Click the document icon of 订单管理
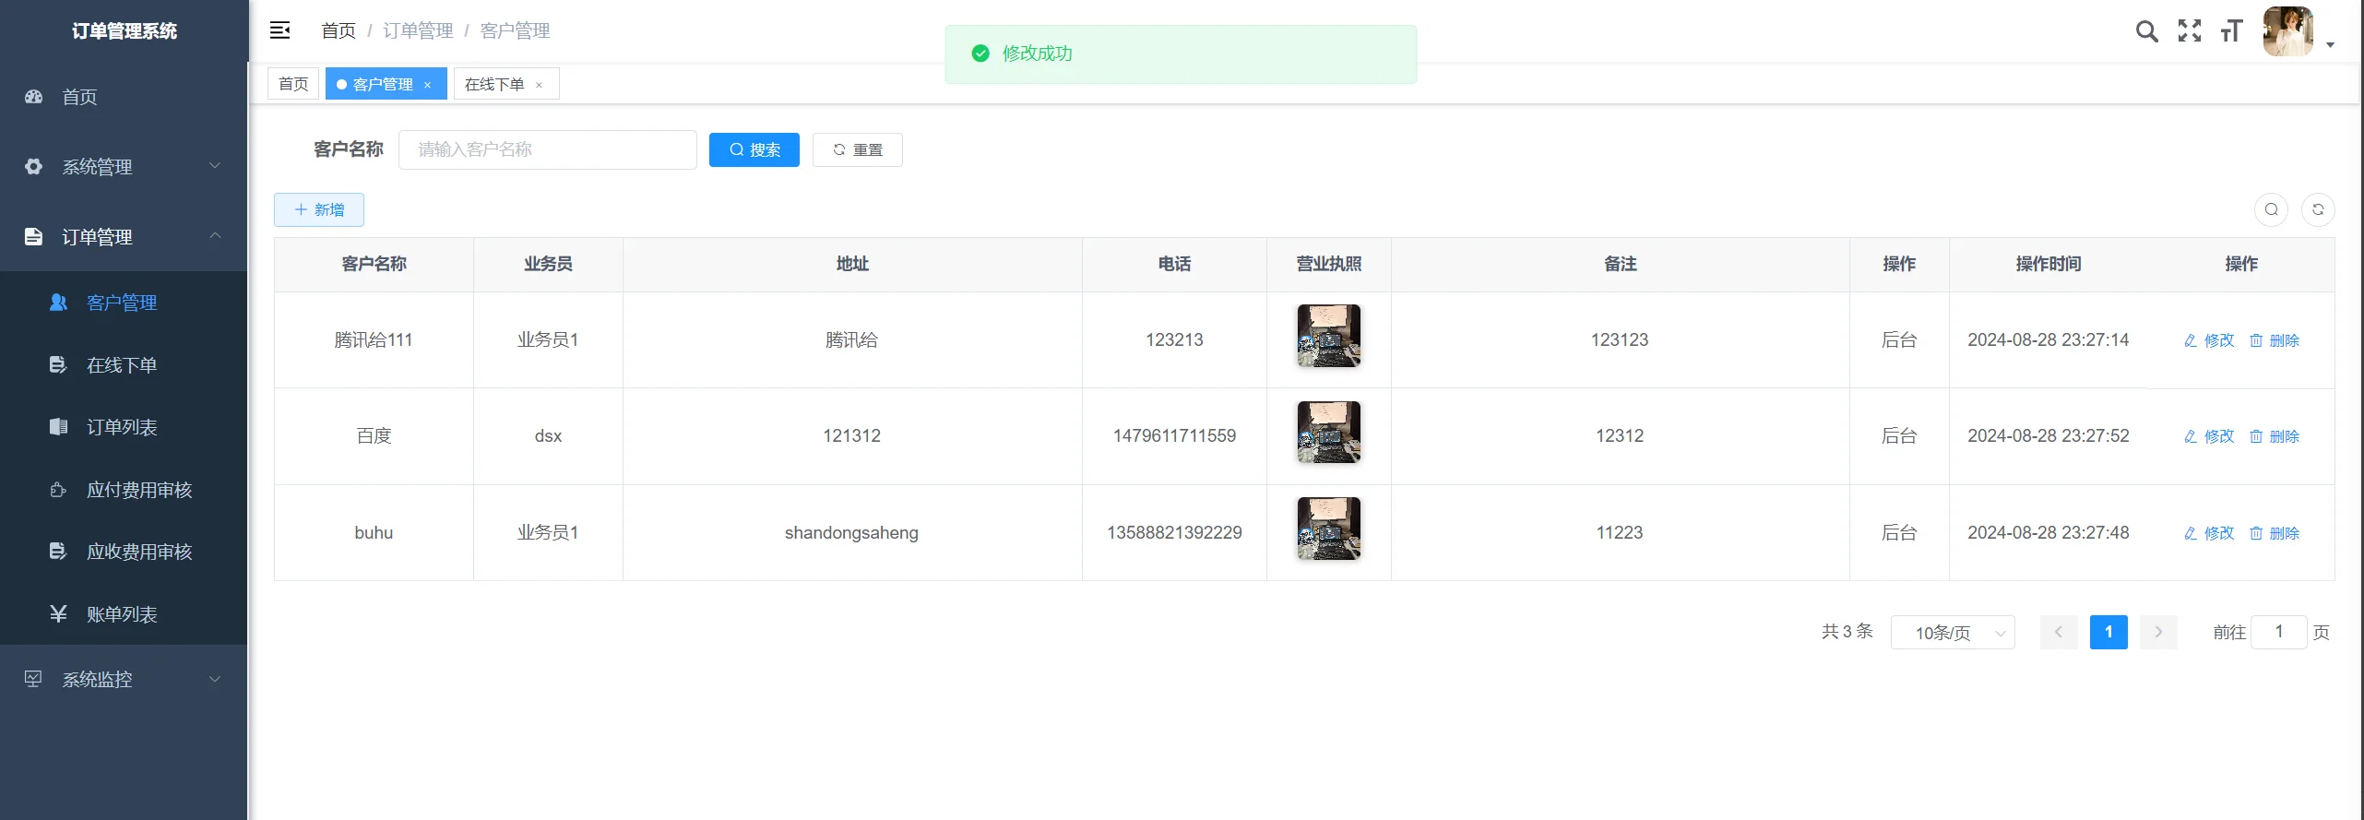 [33, 236]
